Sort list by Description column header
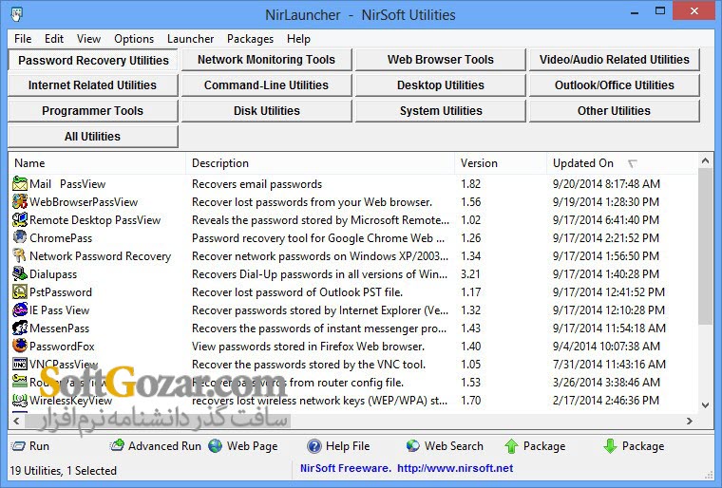722x488 pixels. pyautogui.click(x=320, y=163)
